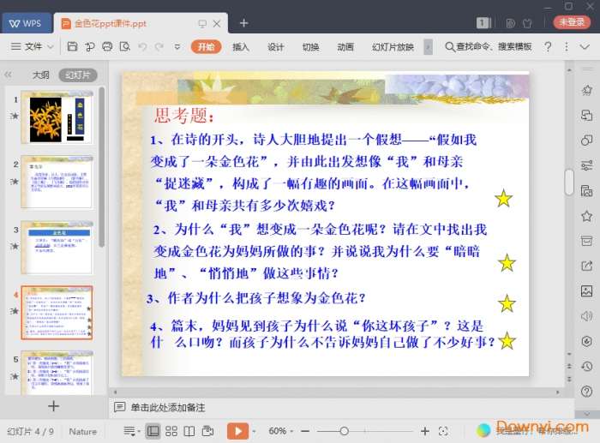Viewport: 600px width, 443px height.
Task: Collapse the ribbon chevron
Action: click(x=585, y=46)
